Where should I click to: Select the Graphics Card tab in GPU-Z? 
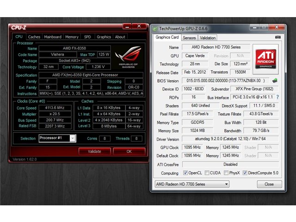(x=167, y=37)
